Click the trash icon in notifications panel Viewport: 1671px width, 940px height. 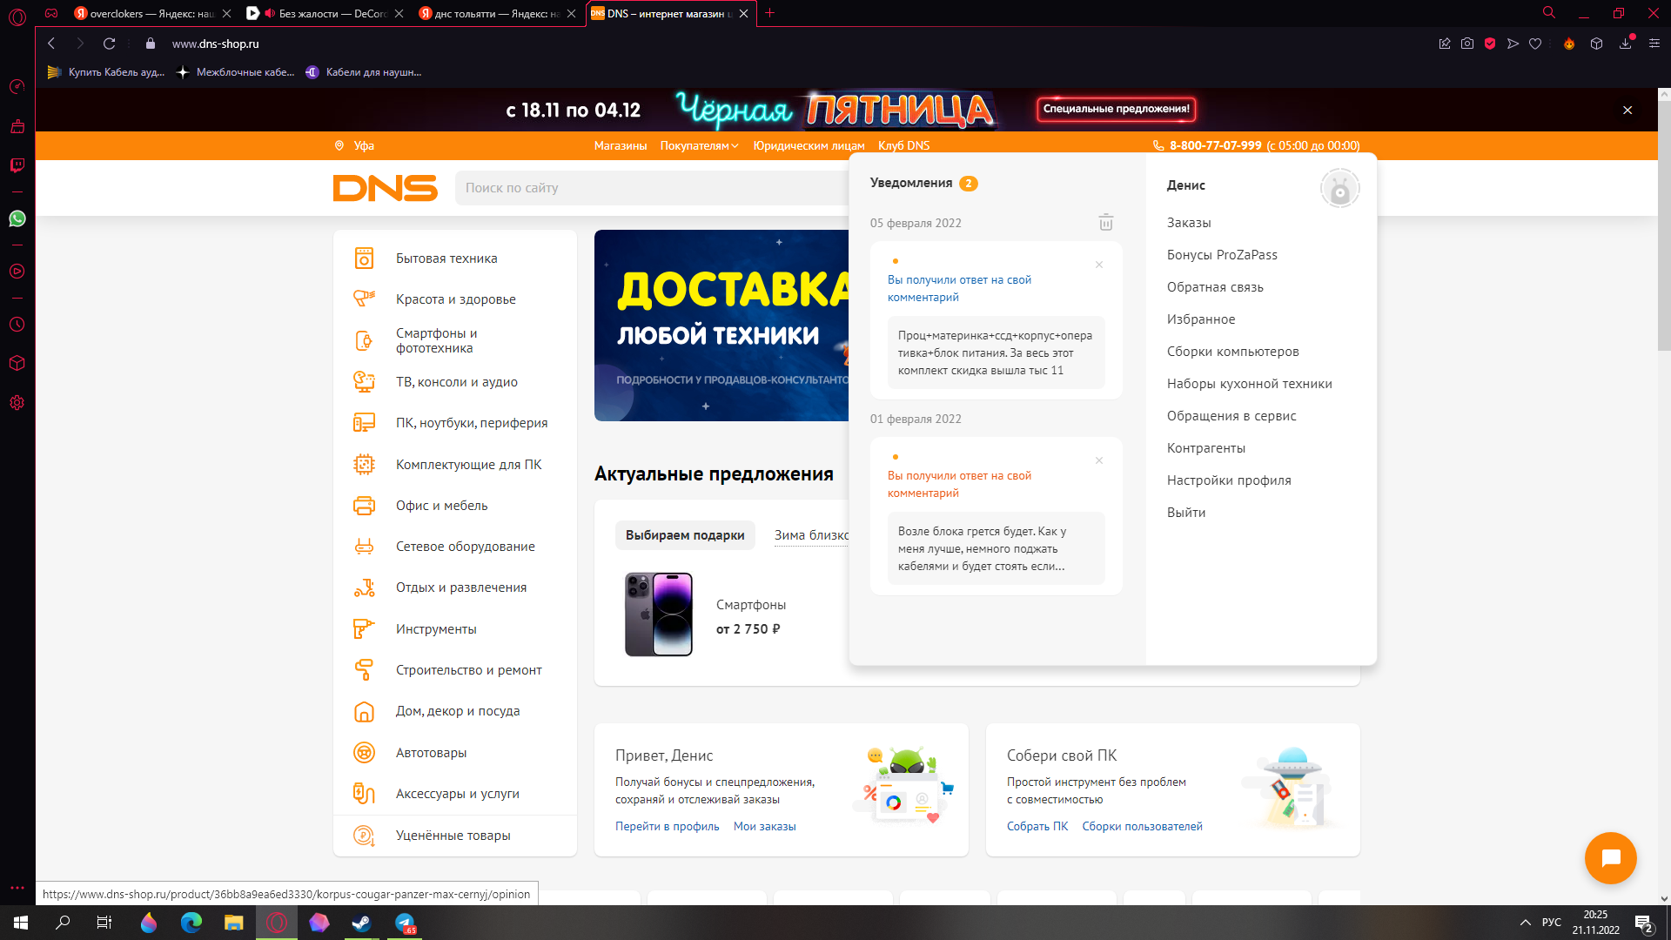pyautogui.click(x=1105, y=223)
